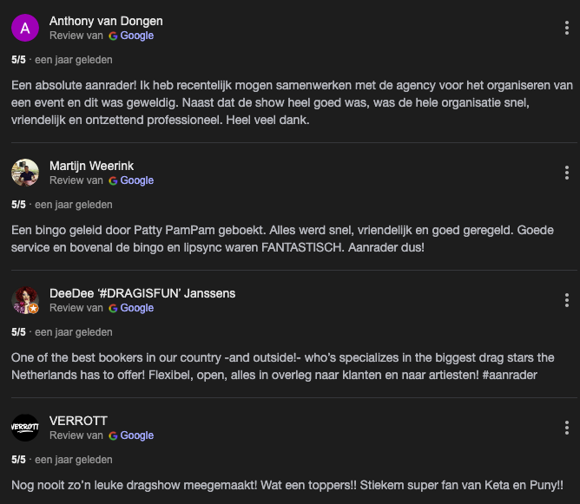Open the Google link on Martijn Weerink's review

[137, 180]
